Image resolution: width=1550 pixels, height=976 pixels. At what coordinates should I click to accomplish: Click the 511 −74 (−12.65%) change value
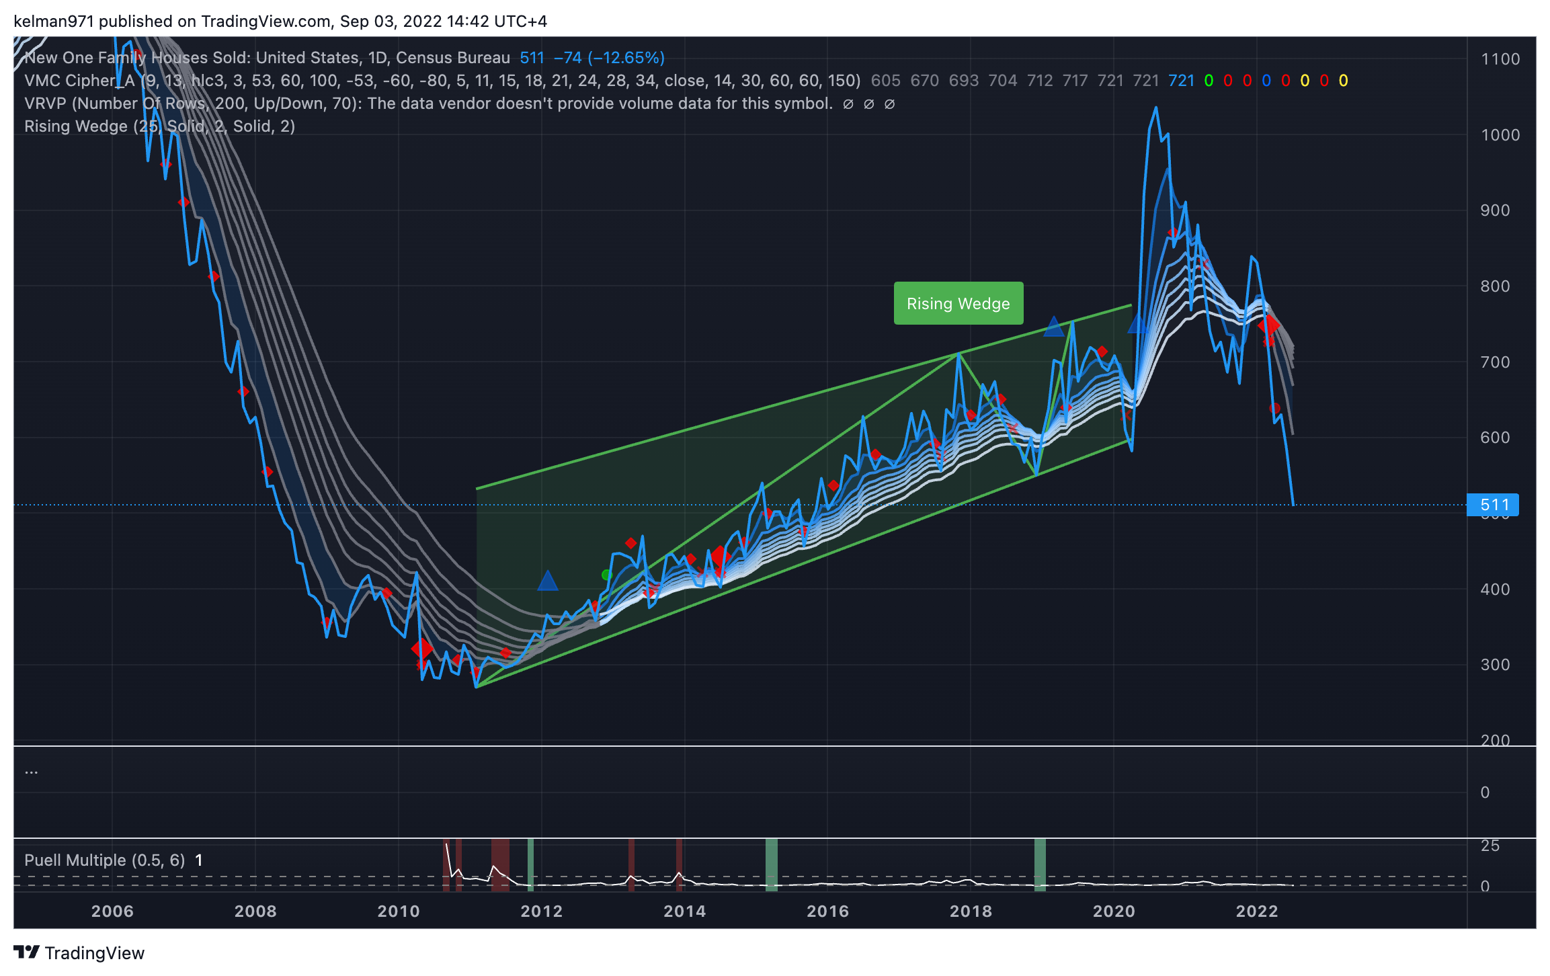[x=592, y=58]
